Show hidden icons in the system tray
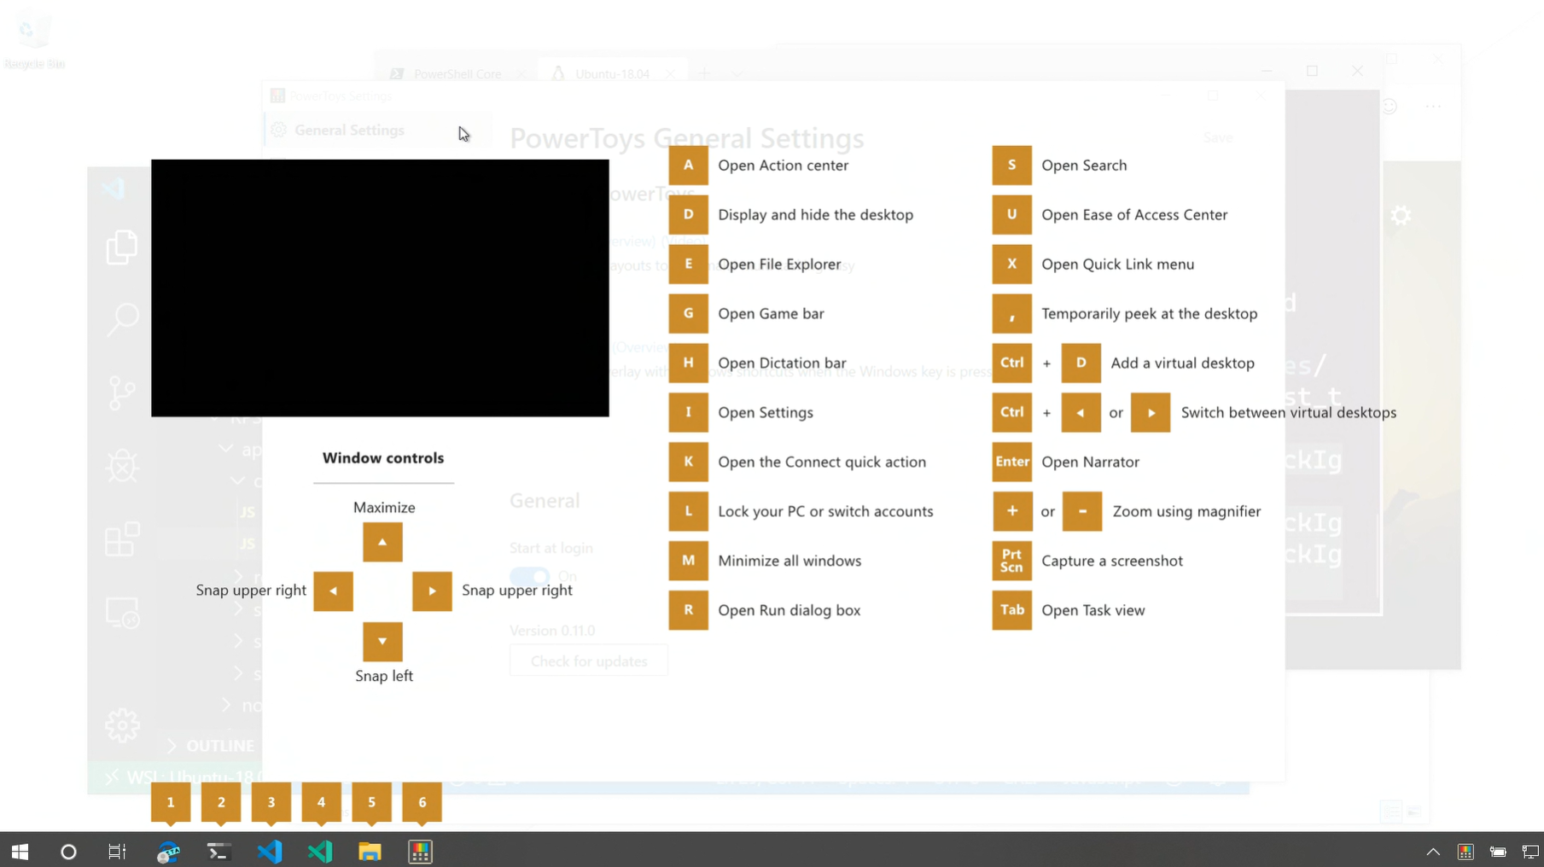 pyautogui.click(x=1433, y=851)
